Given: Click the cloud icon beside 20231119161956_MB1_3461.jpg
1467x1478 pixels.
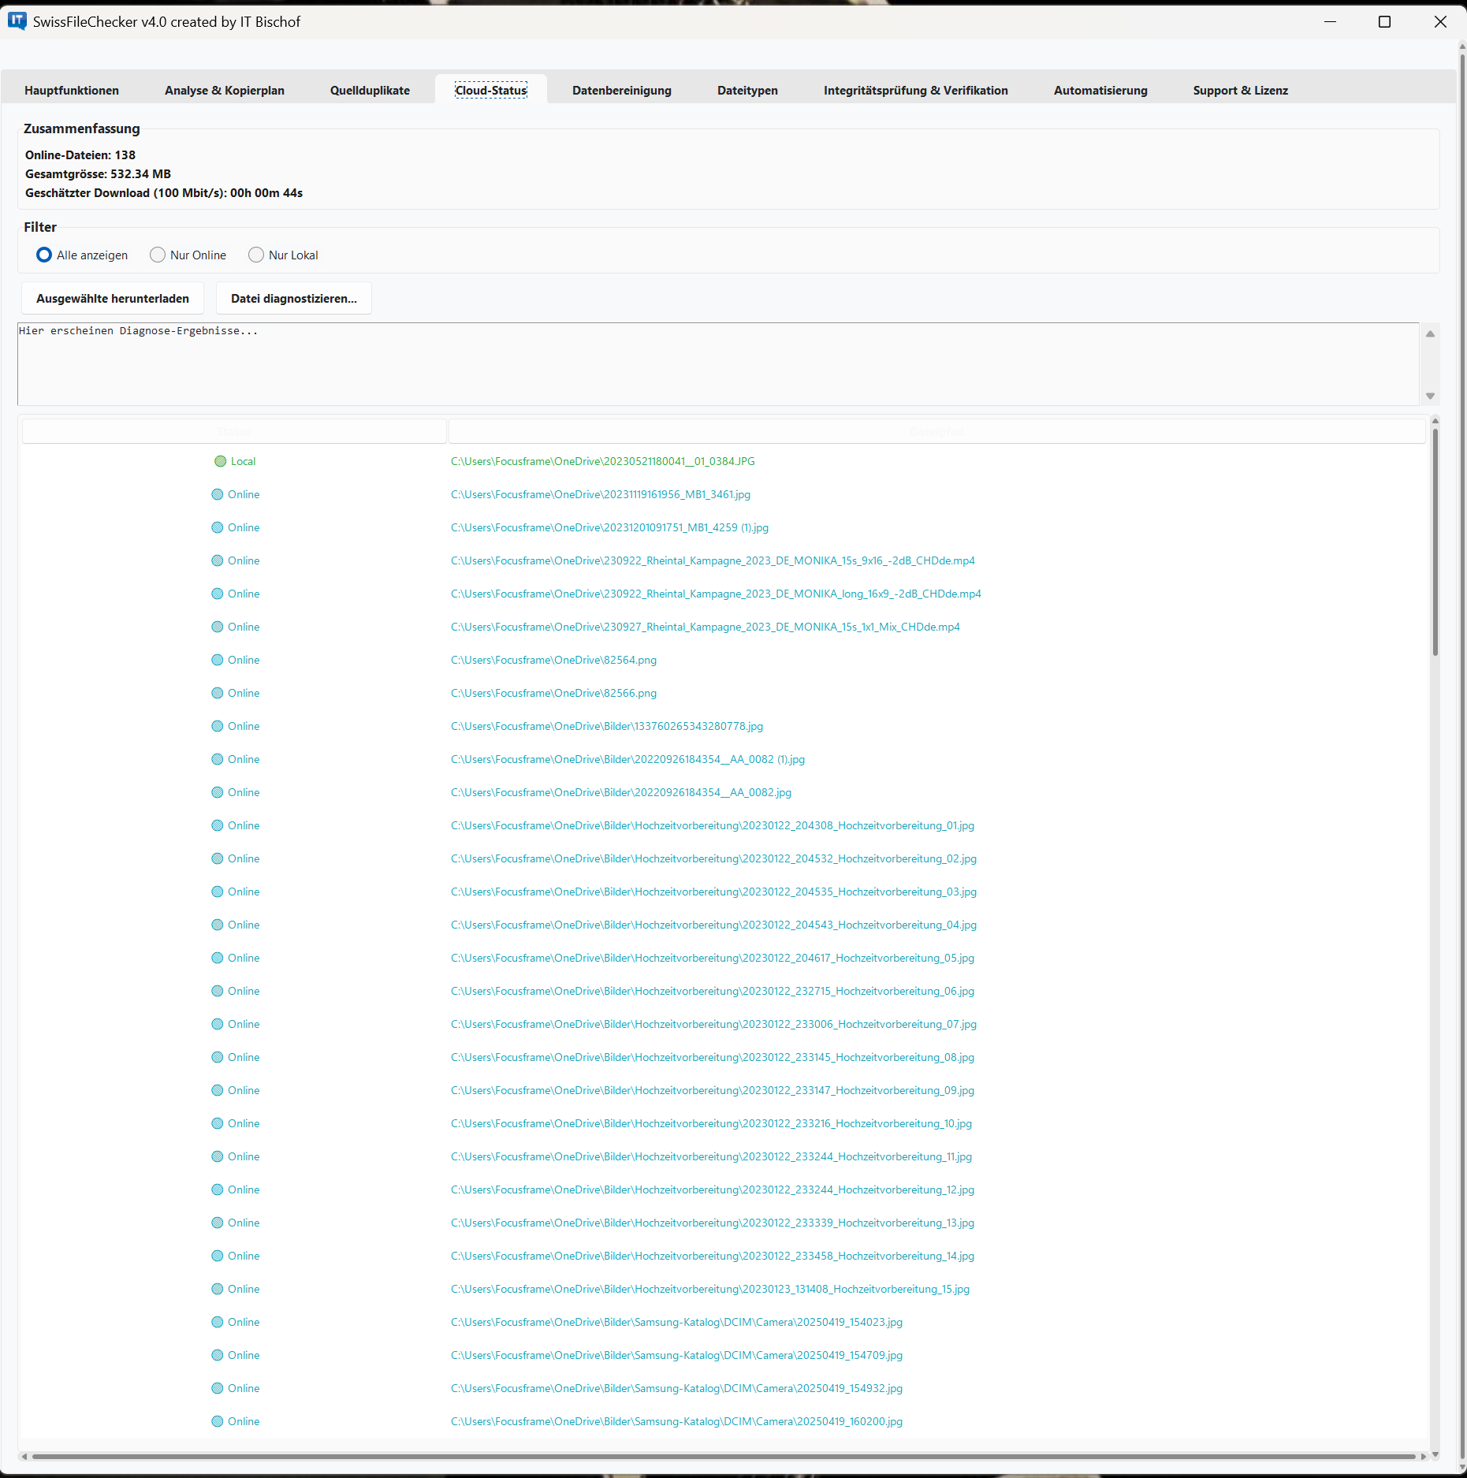Looking at the screenshot, I should pyautogui.click(x=218, y=494).
